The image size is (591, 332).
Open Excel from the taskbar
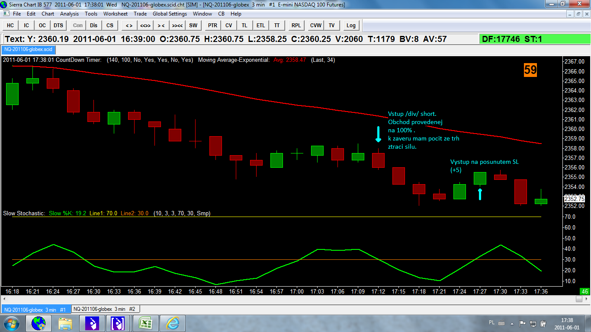click(x=145, y=323)
